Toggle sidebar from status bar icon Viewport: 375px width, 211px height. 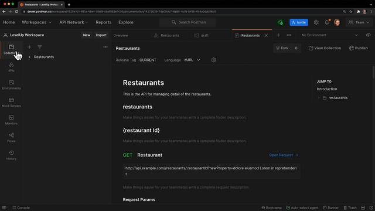pos(4,207)
